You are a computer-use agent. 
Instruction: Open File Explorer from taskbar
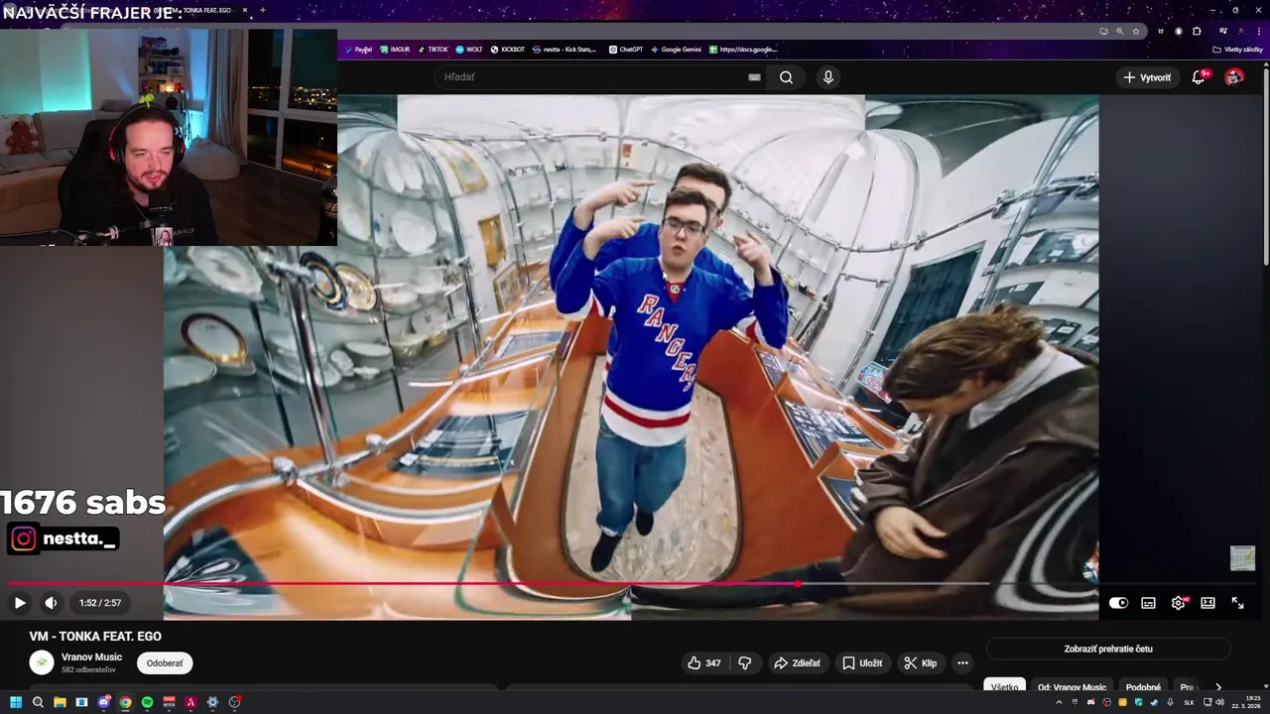60,702
